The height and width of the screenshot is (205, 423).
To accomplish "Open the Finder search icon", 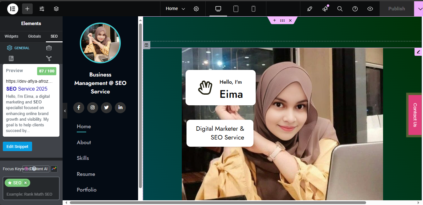I will coord(340,9).
